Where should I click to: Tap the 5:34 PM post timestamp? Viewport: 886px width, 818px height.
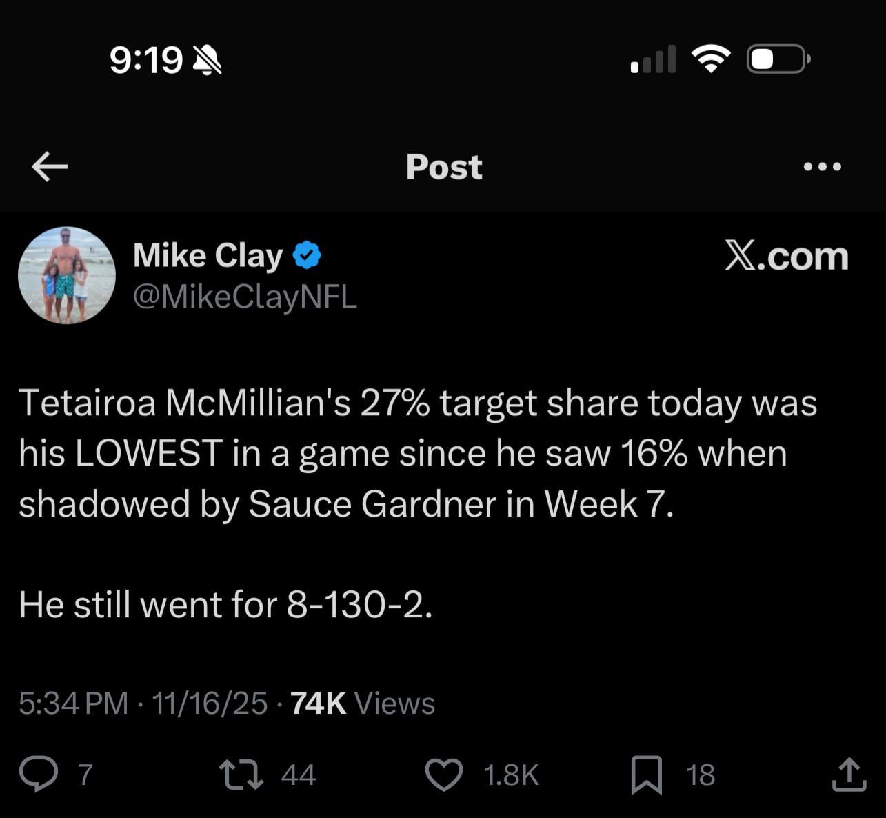pos(73,704)
